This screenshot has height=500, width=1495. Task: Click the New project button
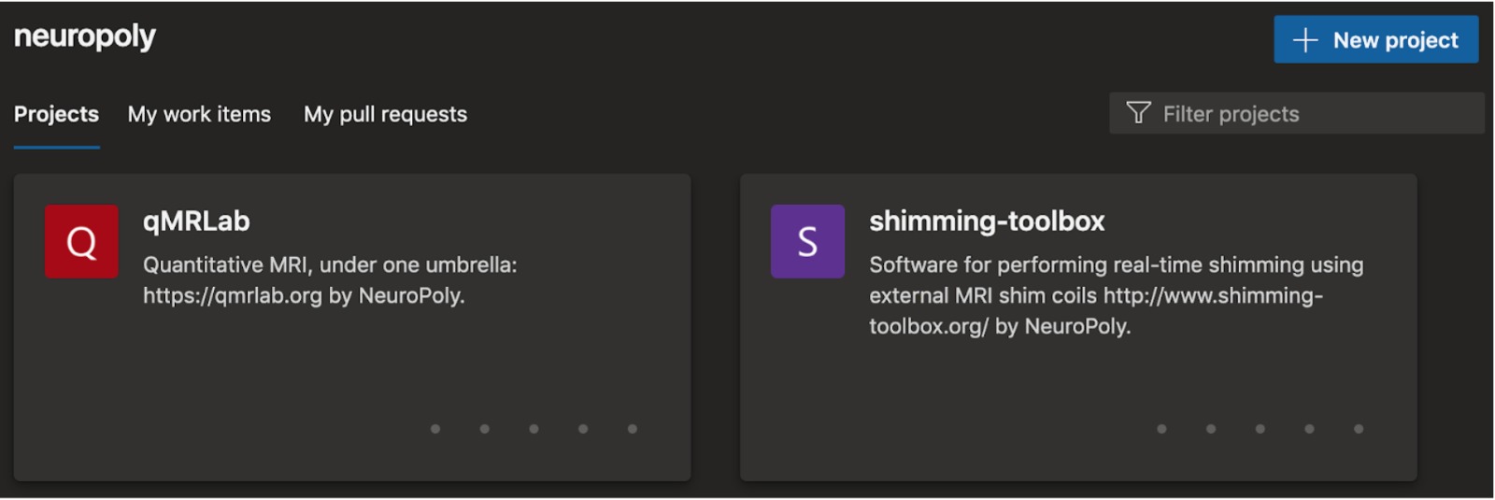tap(1375, 39)
